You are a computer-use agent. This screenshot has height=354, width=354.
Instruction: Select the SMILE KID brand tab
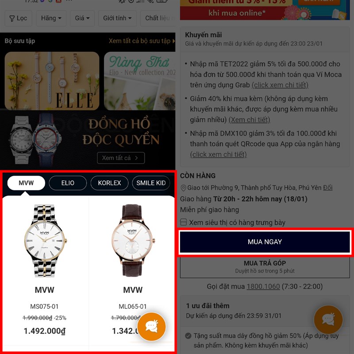[151, 183]
